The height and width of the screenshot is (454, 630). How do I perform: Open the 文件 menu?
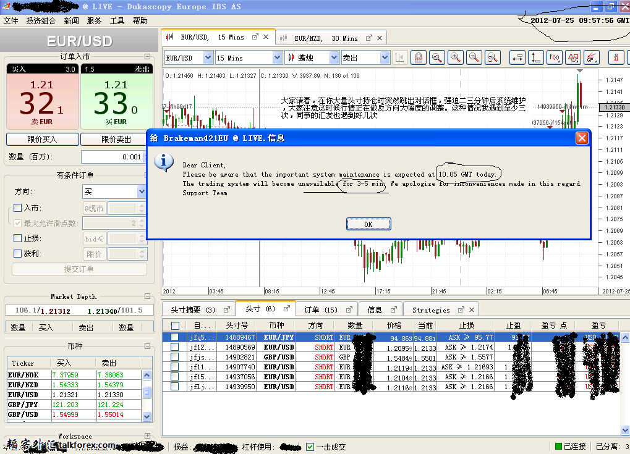[11, 21]
